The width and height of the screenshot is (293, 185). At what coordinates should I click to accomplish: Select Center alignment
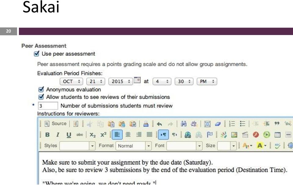point(128,135)
